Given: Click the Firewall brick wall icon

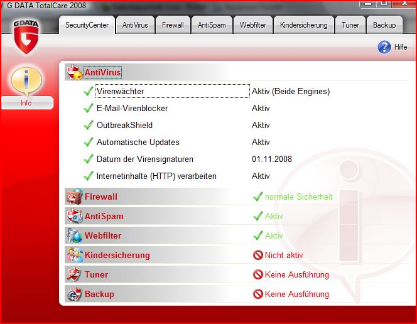Looking at the screenshot, I should [x=74, y=197].
